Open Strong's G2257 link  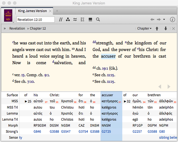pyautogui.click(x=137, y=132)
